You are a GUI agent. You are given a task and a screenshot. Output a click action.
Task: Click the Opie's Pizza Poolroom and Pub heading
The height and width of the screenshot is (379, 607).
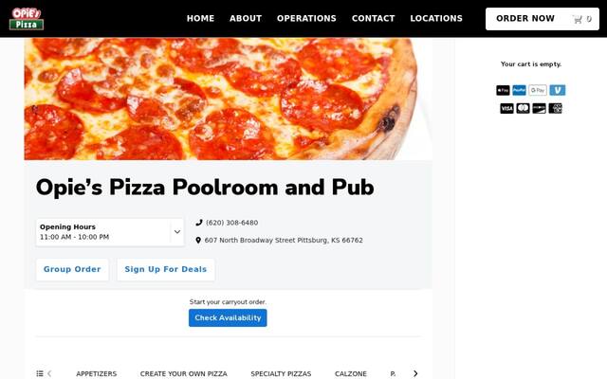pyautogui.click(x=205, y=188)
